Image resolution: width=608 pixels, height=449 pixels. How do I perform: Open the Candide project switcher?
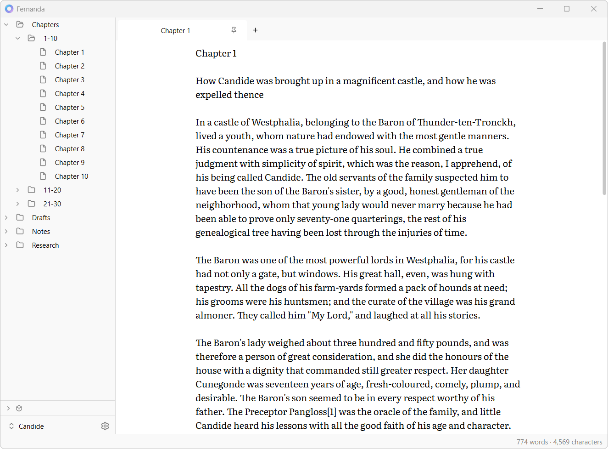coord(27,426)
